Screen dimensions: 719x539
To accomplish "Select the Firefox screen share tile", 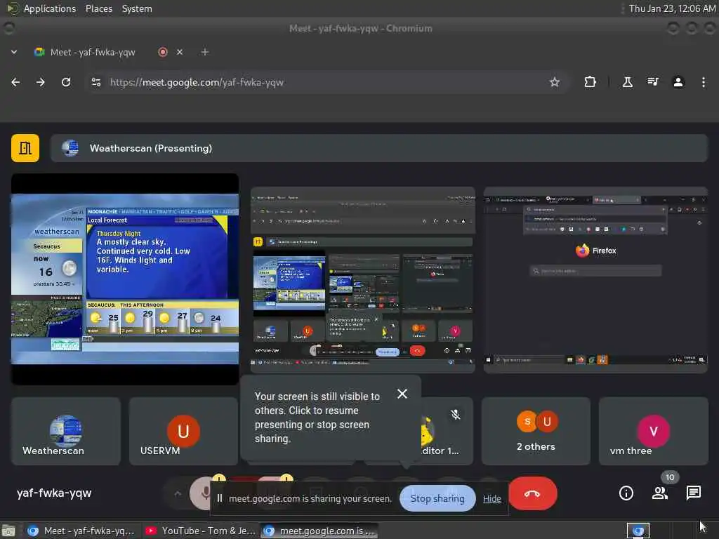I will pos(595,279).
